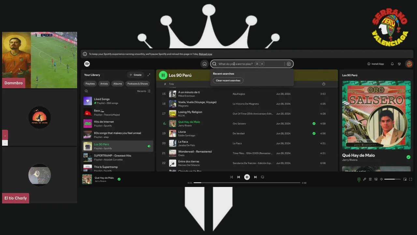Click Oro Salsero album art in Now Playing

(x=376, y=115)
